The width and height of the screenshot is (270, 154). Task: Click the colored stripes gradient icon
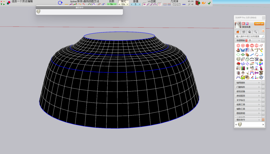(x=243, y=68)
